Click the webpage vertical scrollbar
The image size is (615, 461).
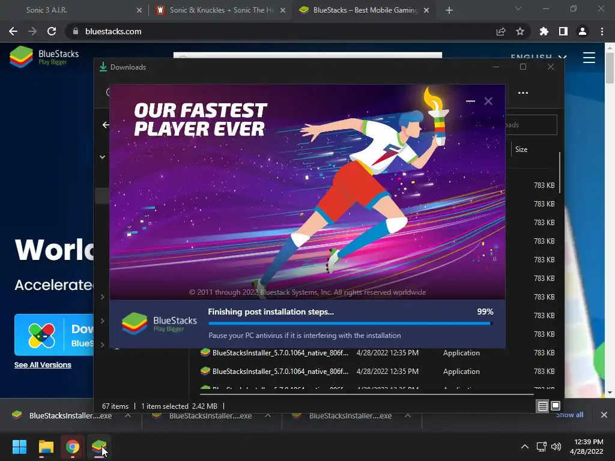pos(610,67)
